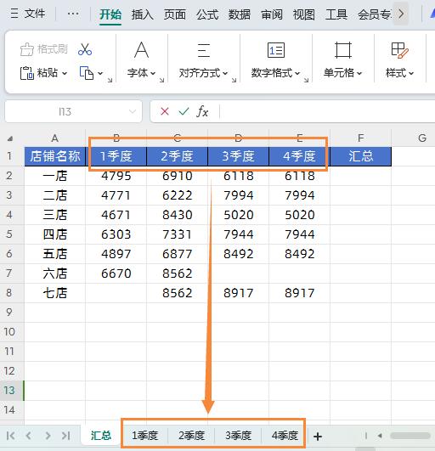Add a new sheet with plus icon

(x=318, y=437)
